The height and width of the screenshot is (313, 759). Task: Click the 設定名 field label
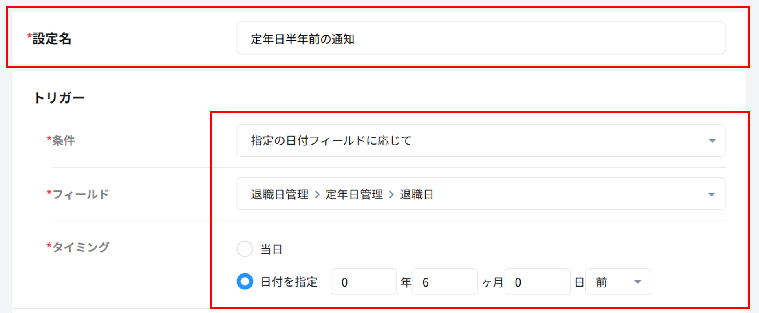tap(52, 39)
